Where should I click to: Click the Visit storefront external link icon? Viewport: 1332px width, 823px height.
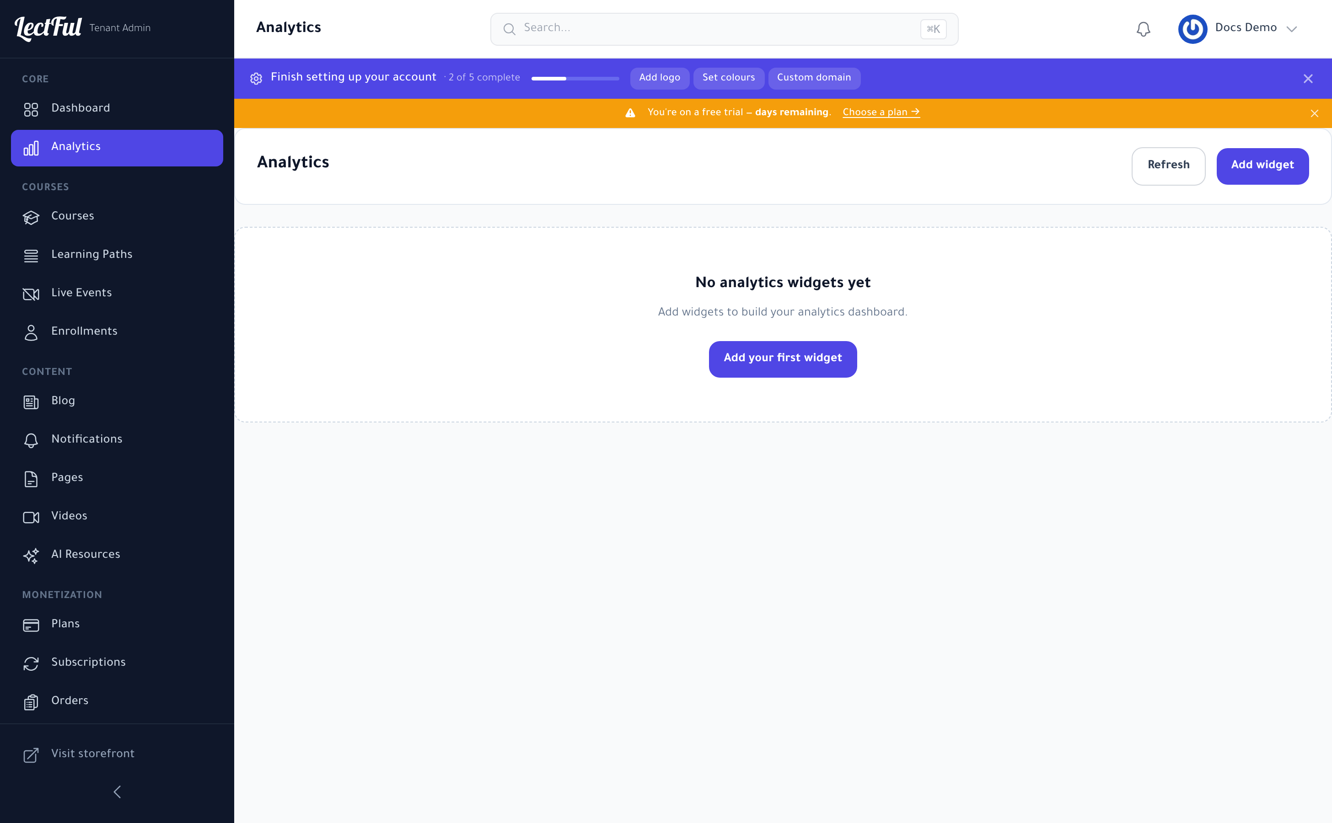(31, 755)
